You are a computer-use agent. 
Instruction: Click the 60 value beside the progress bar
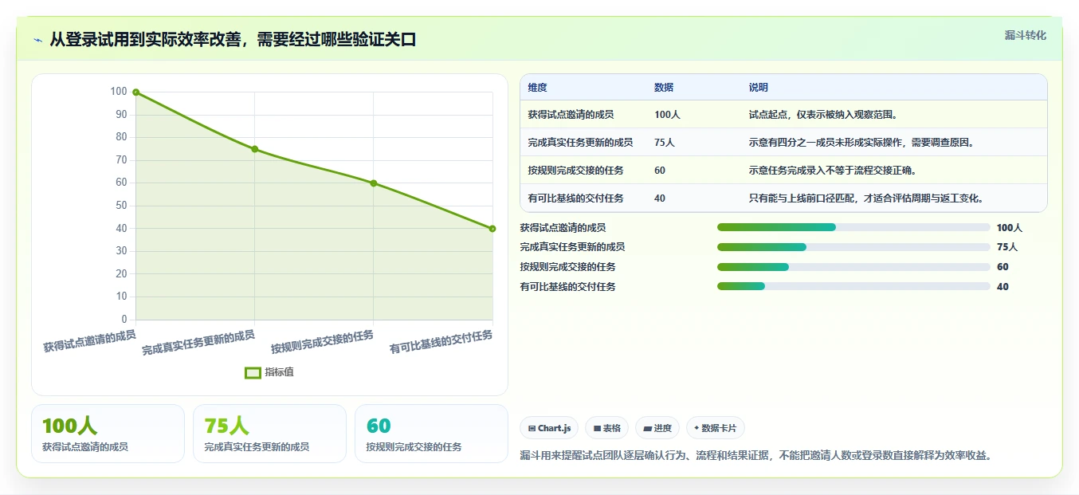point(1002,267)
